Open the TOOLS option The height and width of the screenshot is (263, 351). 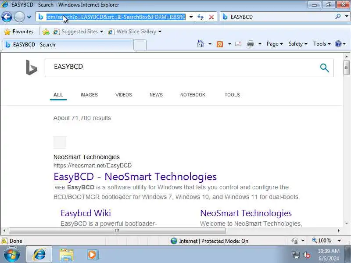click(232, 95)
